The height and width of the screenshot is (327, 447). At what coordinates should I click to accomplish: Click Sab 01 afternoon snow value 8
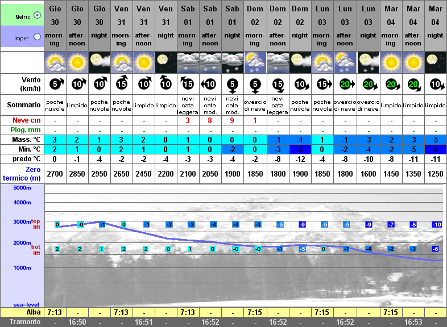coord(210,120)
